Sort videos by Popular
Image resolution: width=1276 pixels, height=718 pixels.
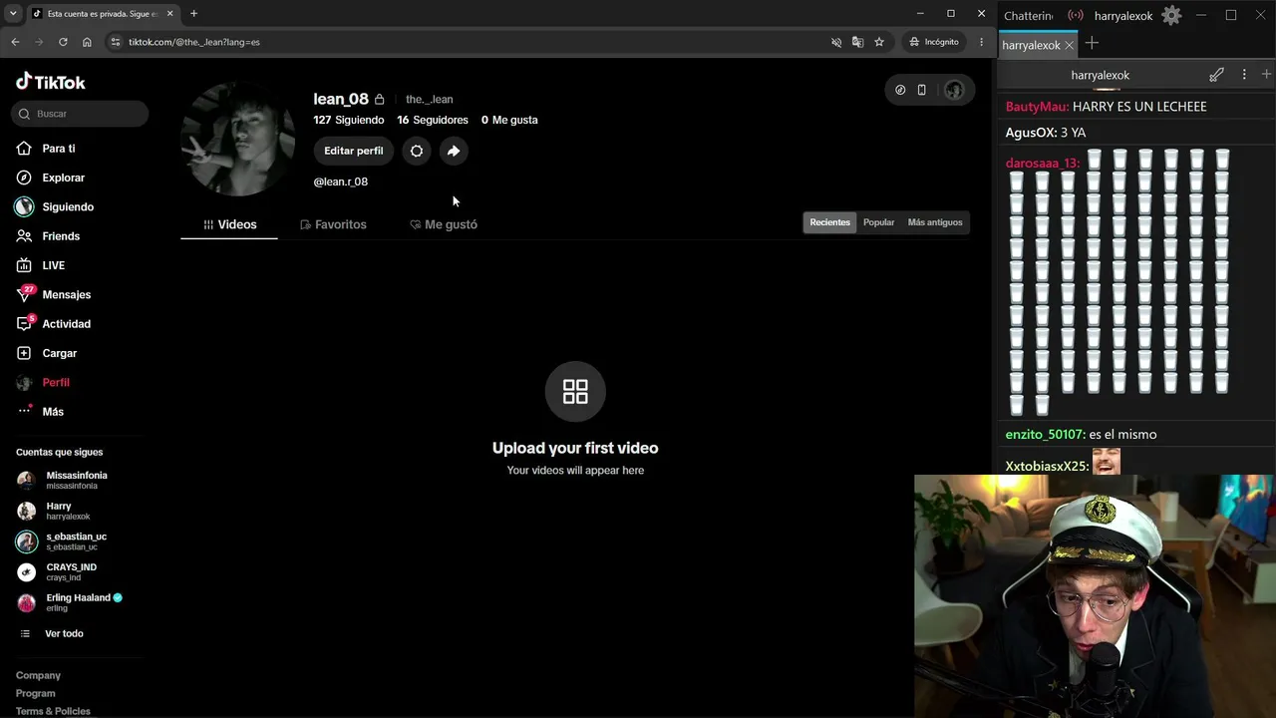[x=878, y=222]
